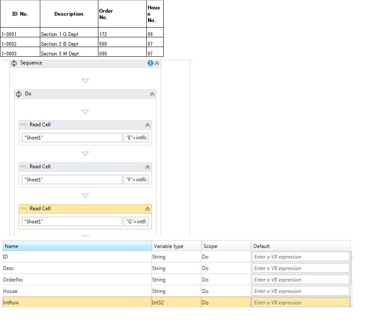Collapse the Sequence activity
The width and height of the screenshot is (391, 323).
tap(156, 63)
